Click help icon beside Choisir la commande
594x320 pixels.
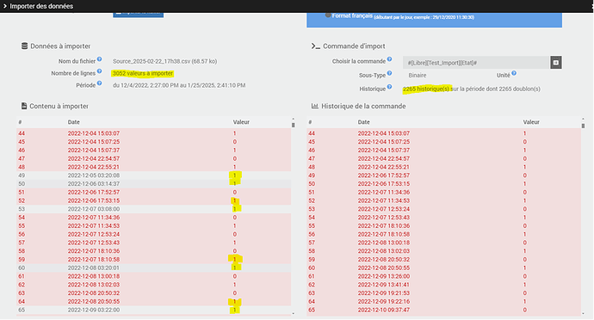pos(389,59)
